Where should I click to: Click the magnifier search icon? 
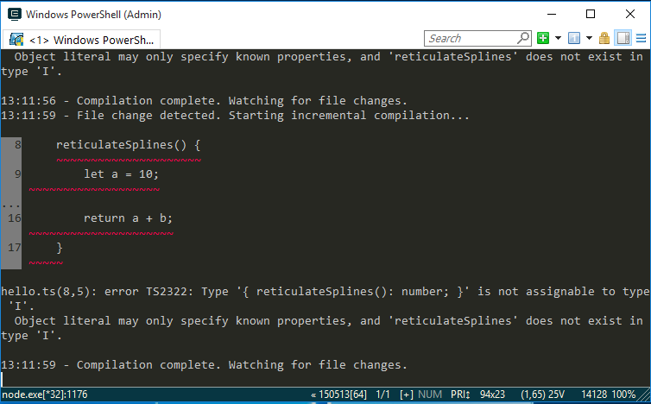pyautogui.click(x=524, y=38)
